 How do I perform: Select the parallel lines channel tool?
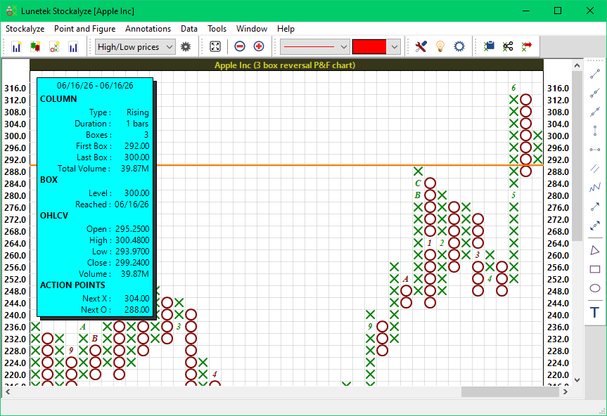point(595,169)
